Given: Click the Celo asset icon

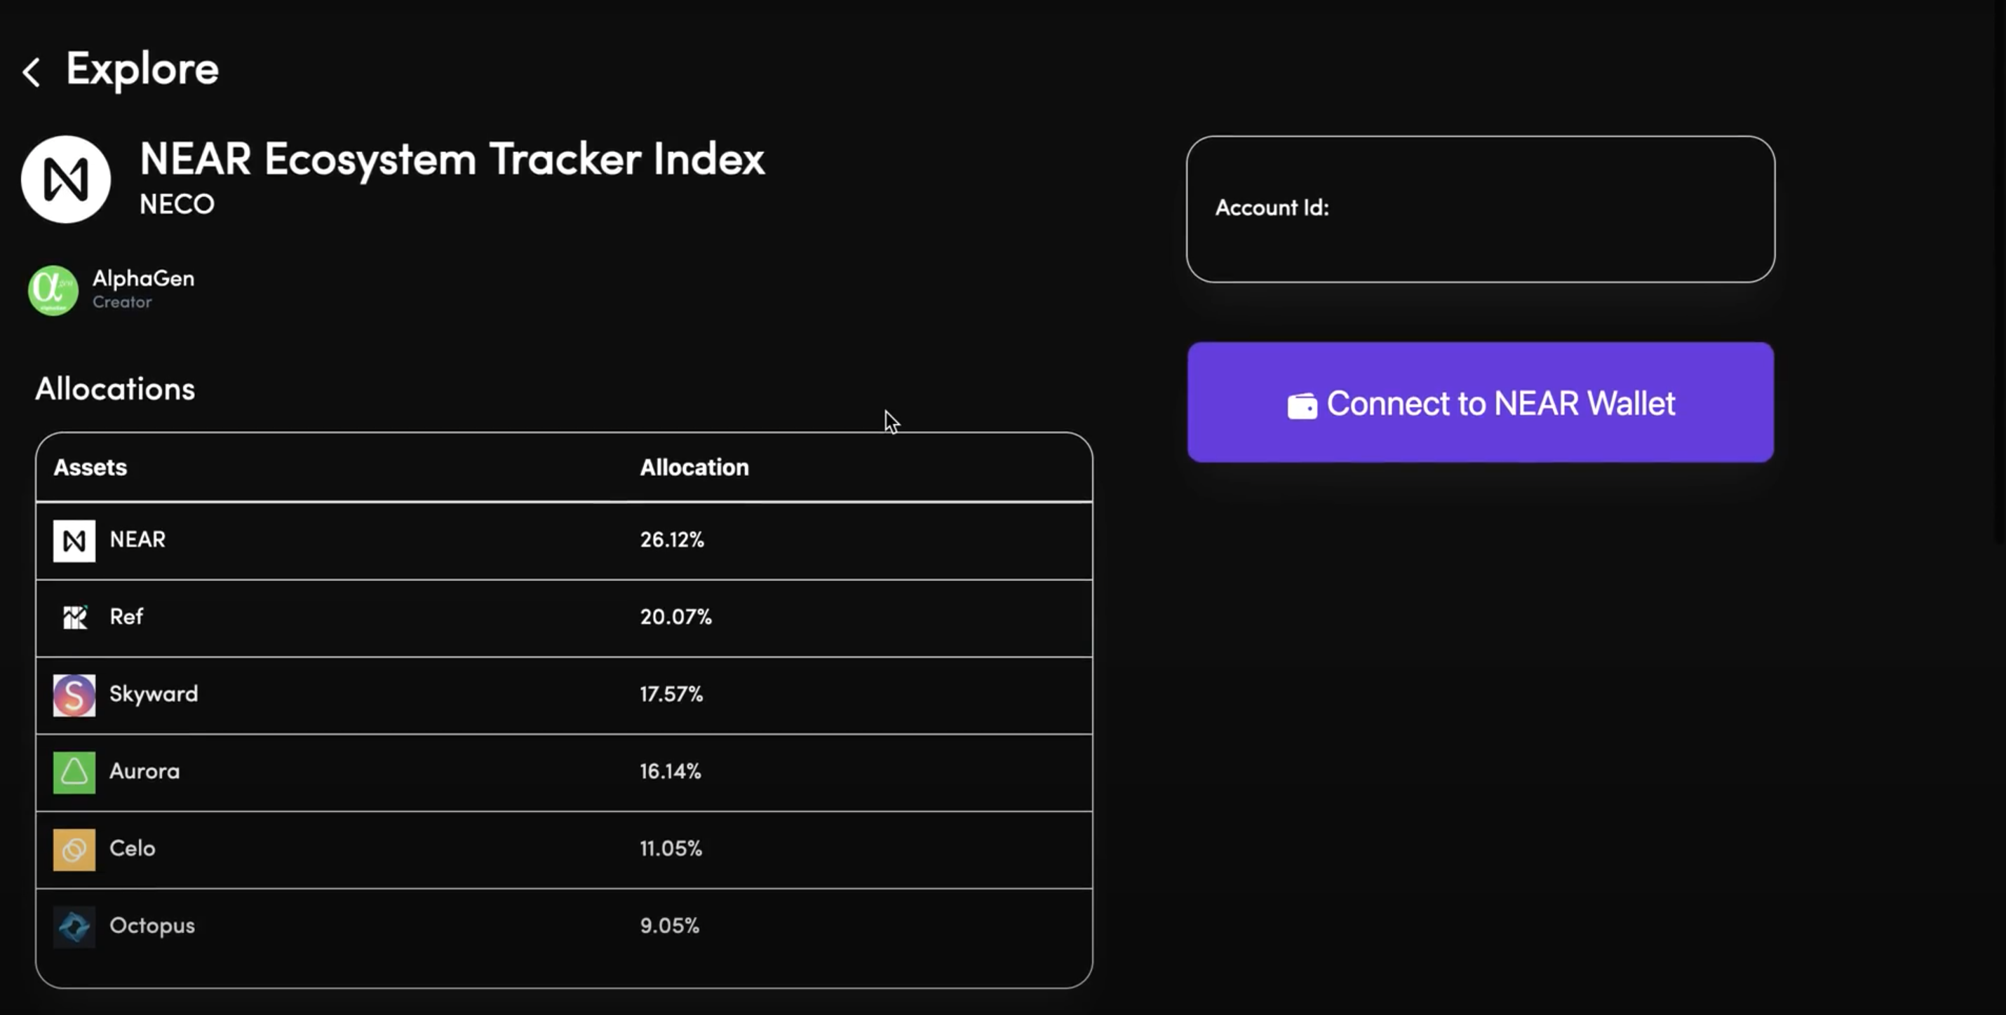Looking at the screenshot, I should tap(74, 849).
